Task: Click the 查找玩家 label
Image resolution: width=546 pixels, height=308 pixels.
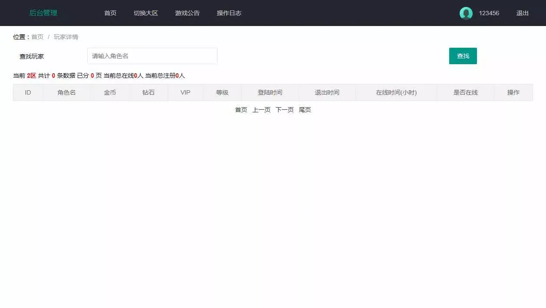Action: (32, 56)
